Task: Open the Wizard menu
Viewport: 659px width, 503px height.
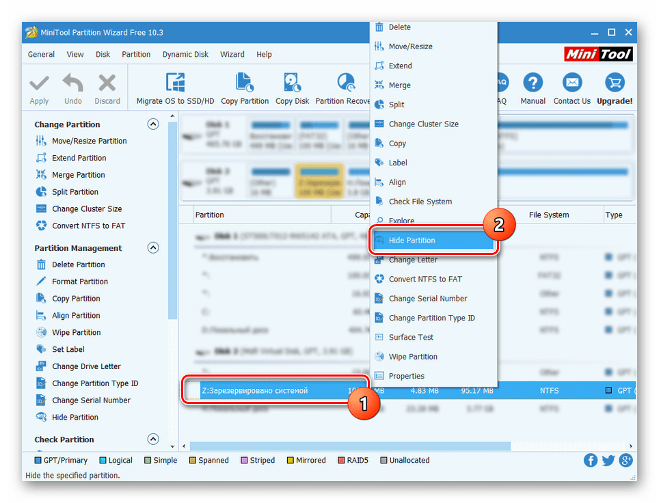Action: coord(232,54)
